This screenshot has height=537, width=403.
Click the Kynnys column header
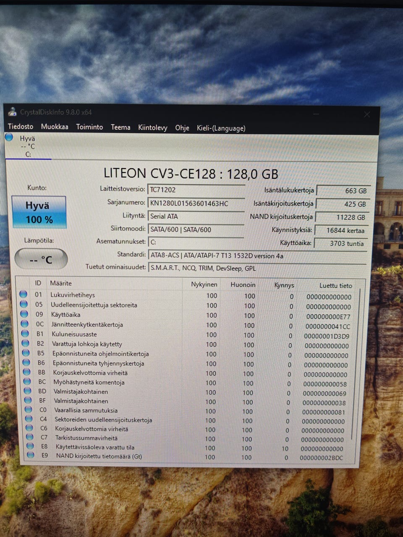[x=284, y=285]
